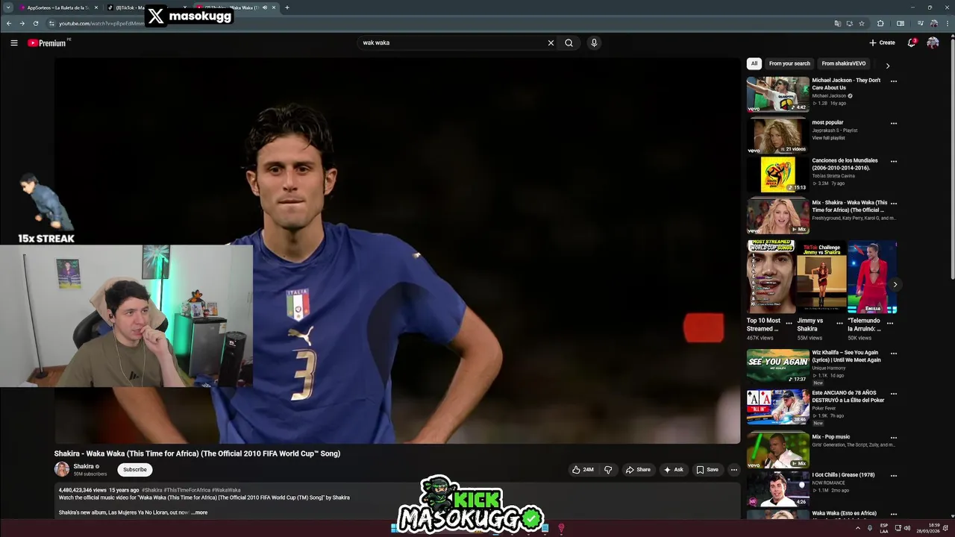Select the All filter chip
The height and width of the screenshot is (537, 955).
click(x=754, y=63)
